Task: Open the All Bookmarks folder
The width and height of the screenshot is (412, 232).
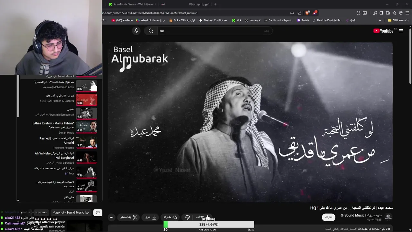Action: pyautogui.click(x=398, y=20)
